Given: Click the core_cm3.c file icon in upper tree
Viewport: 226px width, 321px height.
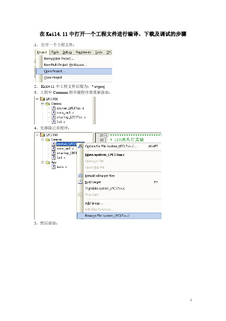Looking at the screenshot, I should tap(53, 112).
